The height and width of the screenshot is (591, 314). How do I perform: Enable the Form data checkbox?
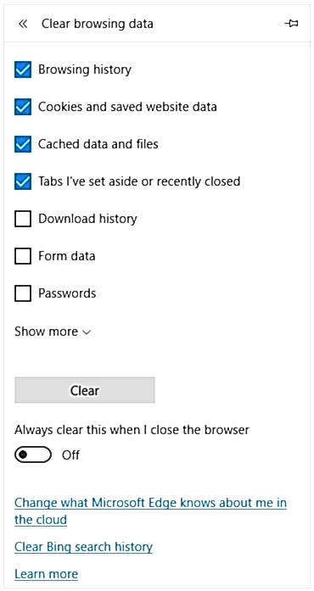[x=23, y=256]
